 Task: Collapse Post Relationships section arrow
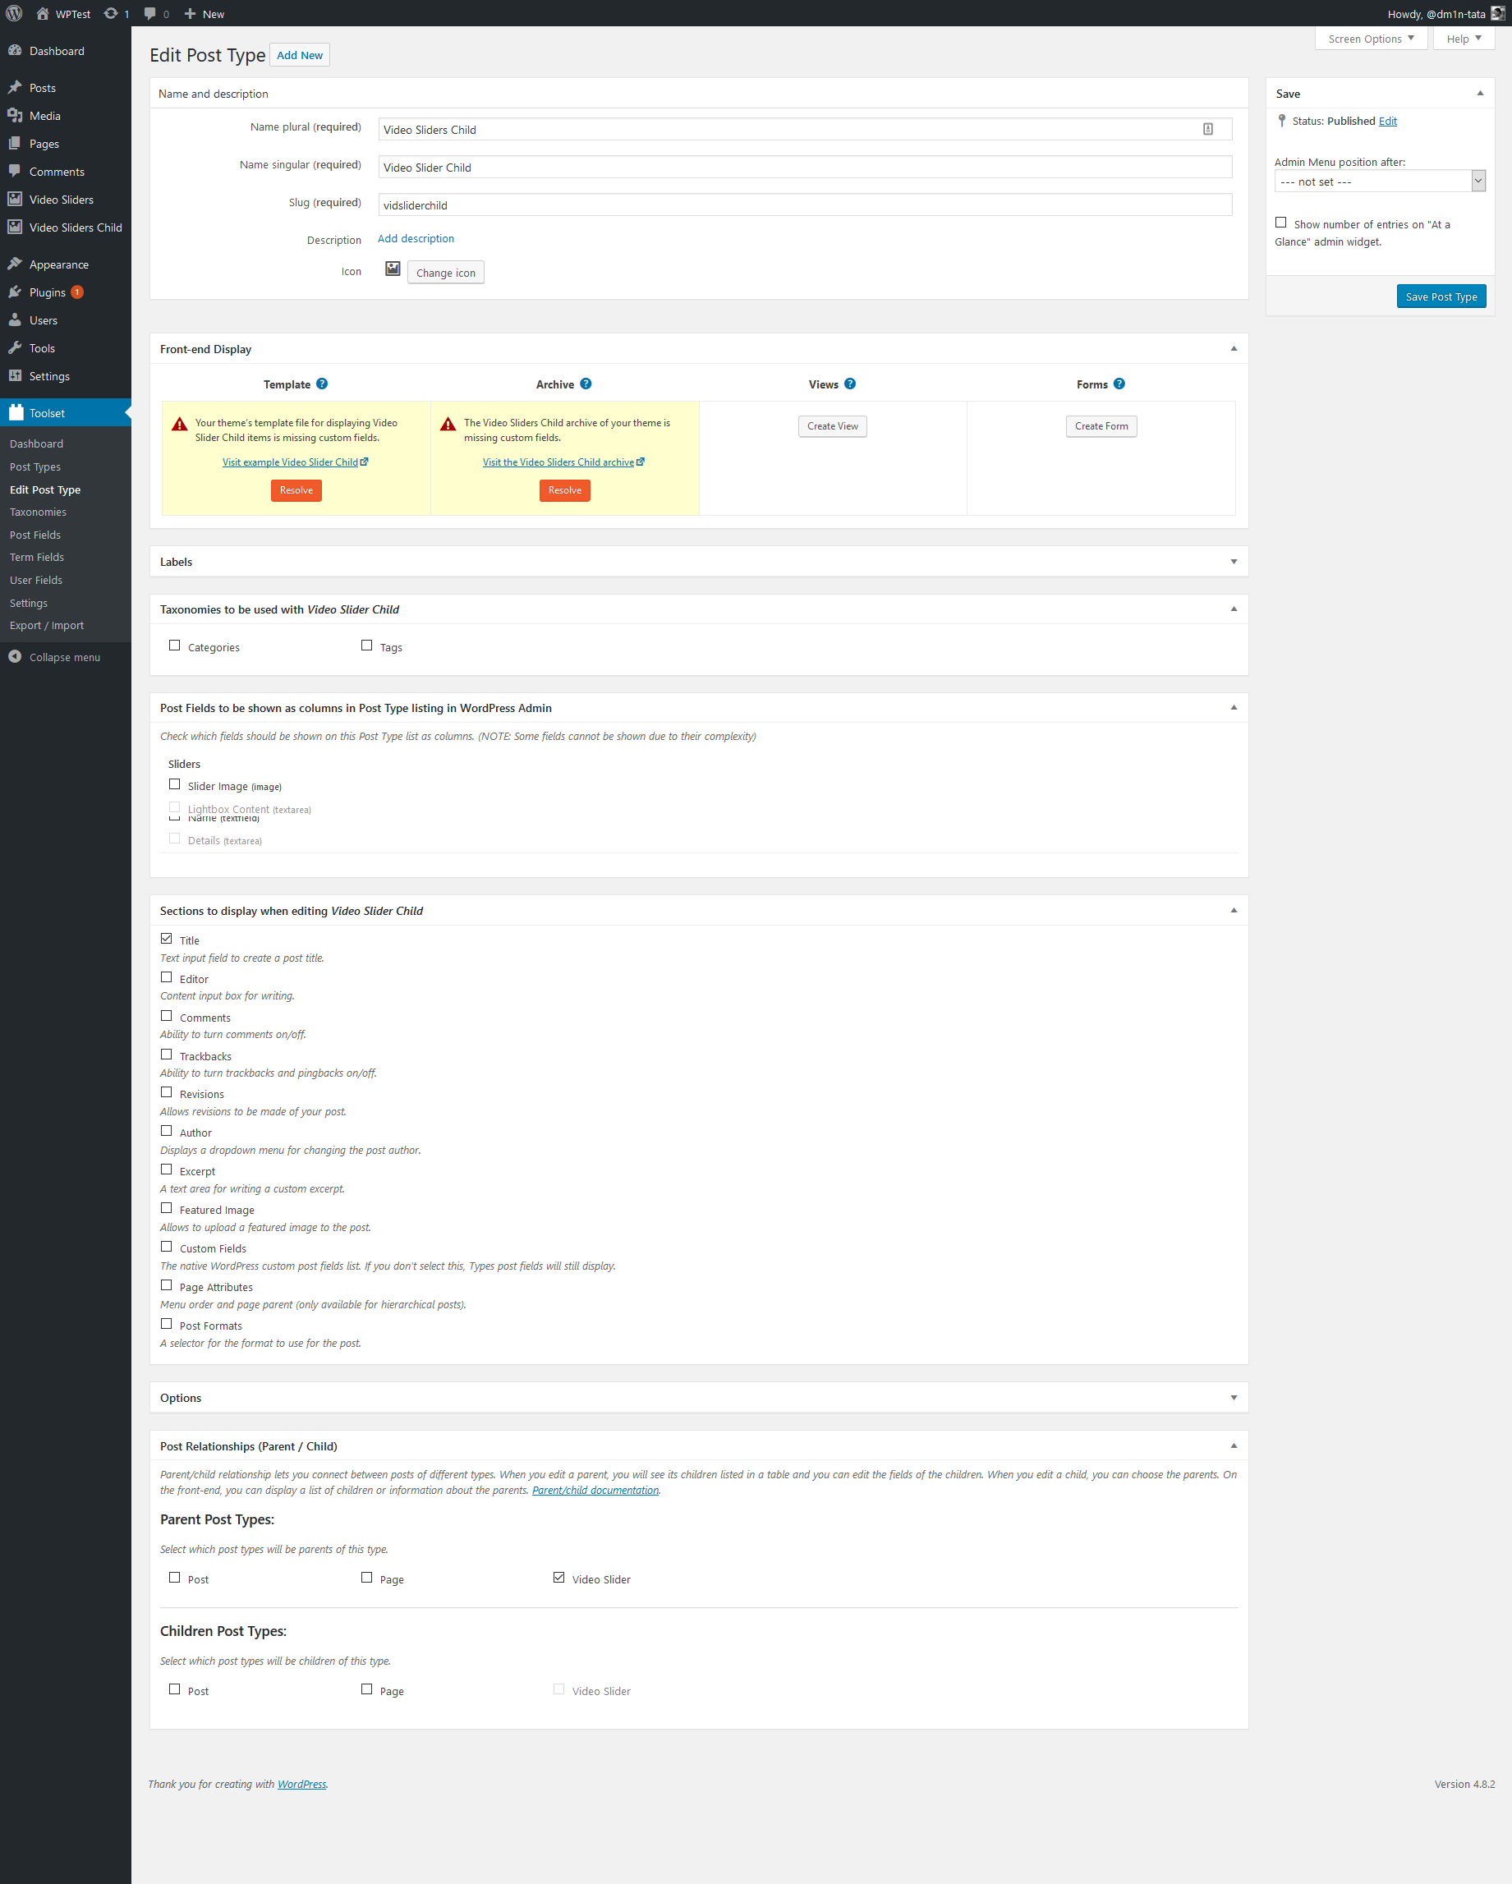click(1234, 1445)
